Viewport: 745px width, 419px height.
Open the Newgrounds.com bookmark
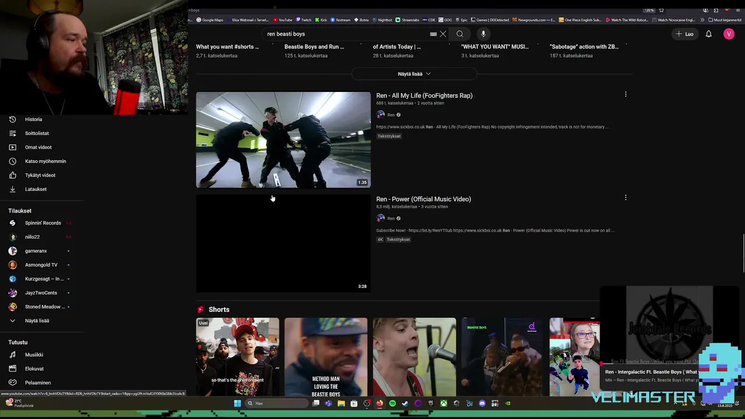[534, 20]
